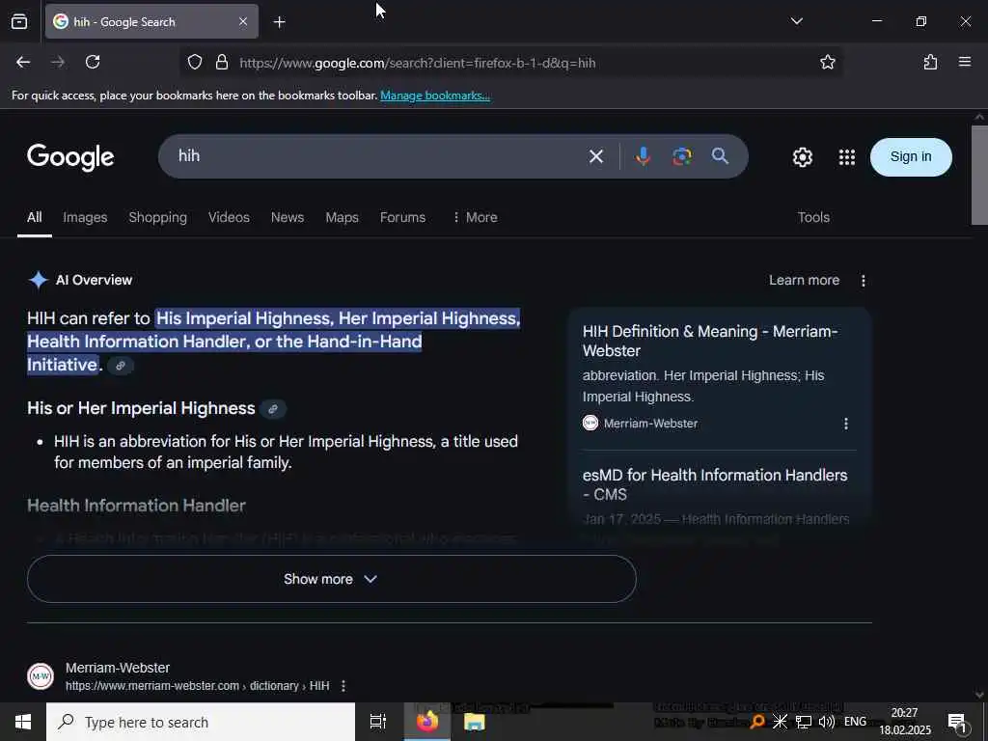Clear the search query with X
This screenshot has height=741, width=988.
595,156
